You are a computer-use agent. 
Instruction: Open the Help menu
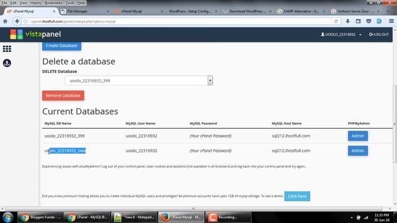click(x=81, y=3)
